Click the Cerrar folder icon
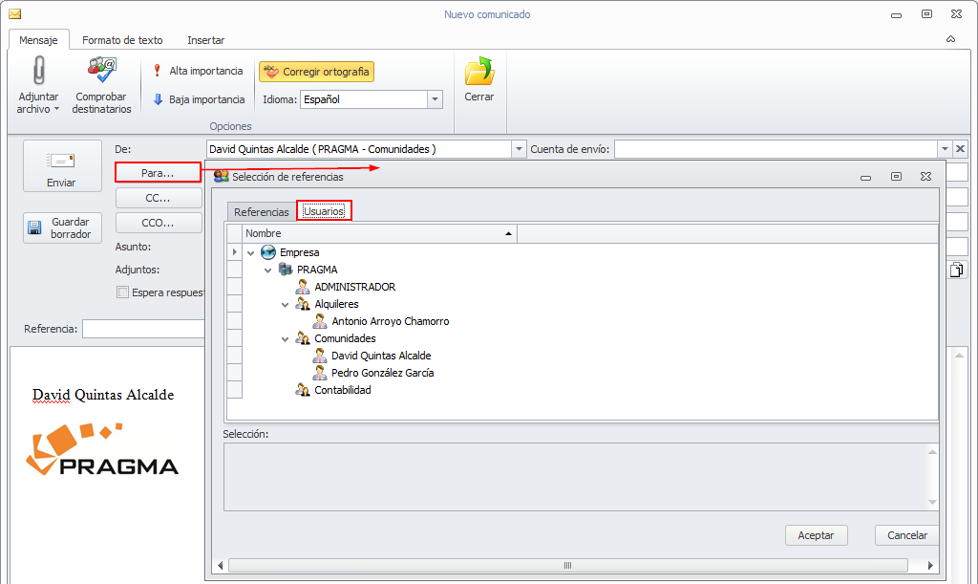The width and height of the screenshot is (978, 584). coord(479,71)
